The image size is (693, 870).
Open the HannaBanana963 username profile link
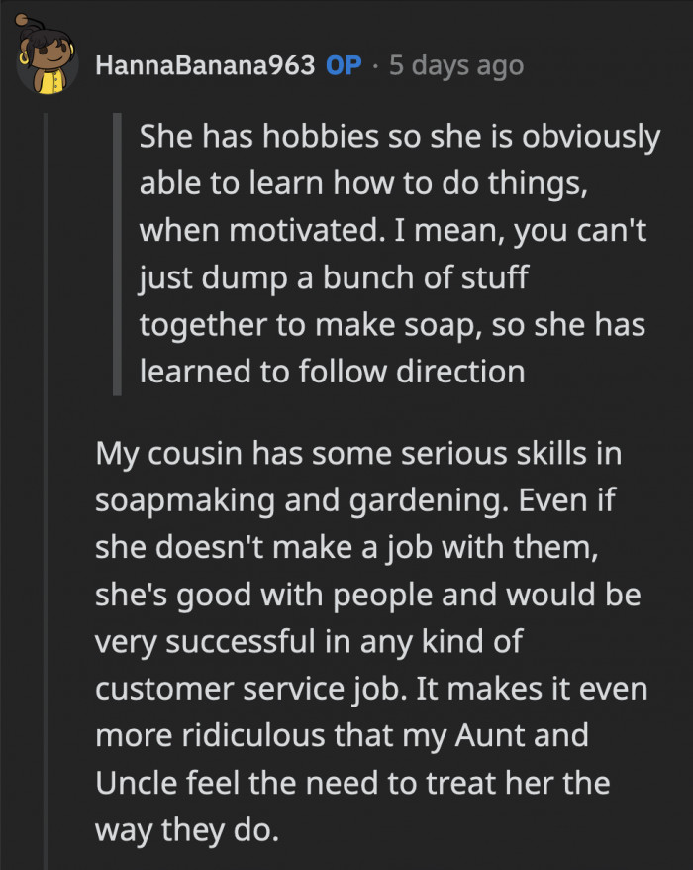click(206, 66)
